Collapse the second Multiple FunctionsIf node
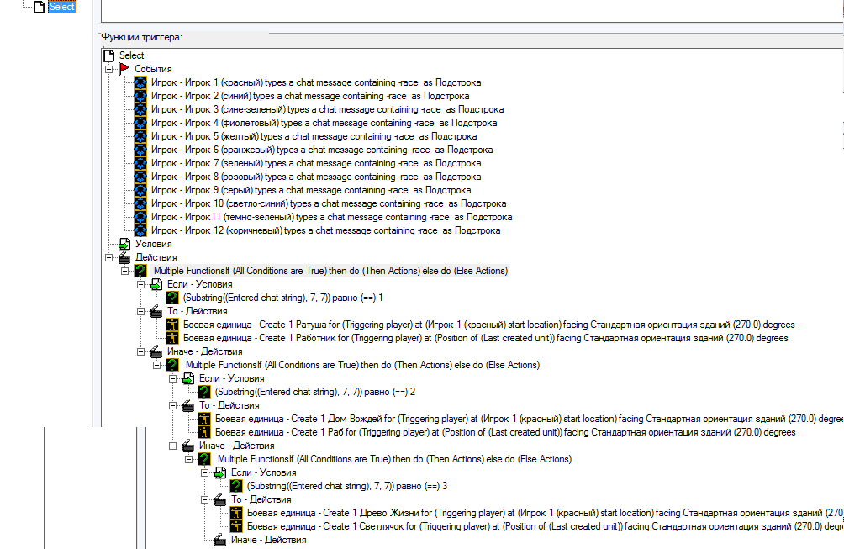Viewport: 844px width, 549px height. pyautogui.click(x=156, y=365)
